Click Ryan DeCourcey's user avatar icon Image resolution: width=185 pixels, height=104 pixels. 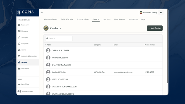pyautogui.click(x=19, y=91)
